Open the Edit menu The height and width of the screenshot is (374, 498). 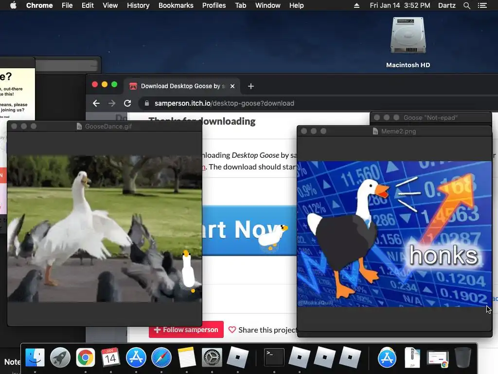pyautogui.click(x=88, y=5)
